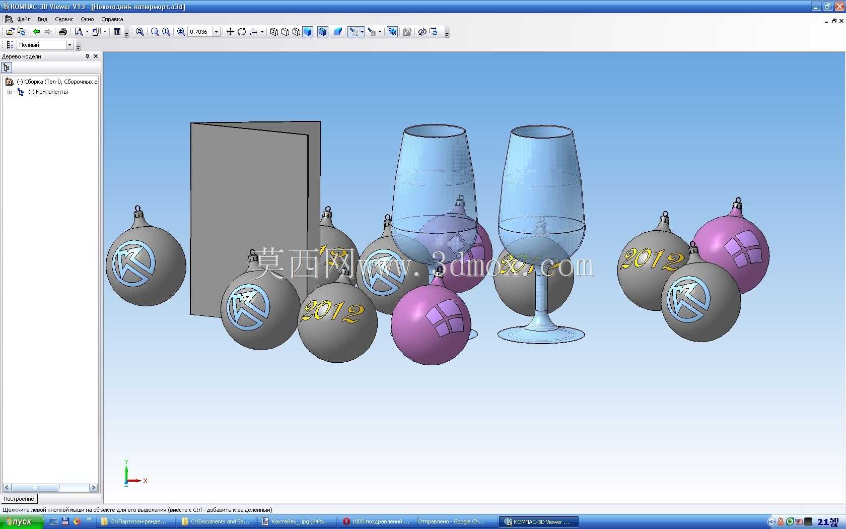Click the second selection filter icon
Viewport: 846px width, 529px height.
[x=372, y=32]
